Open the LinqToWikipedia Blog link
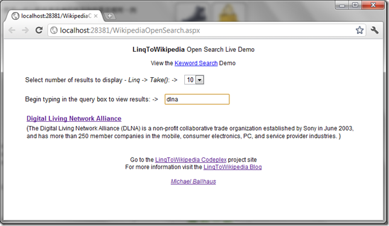This screenshot has width=389, height=226. 233,167
